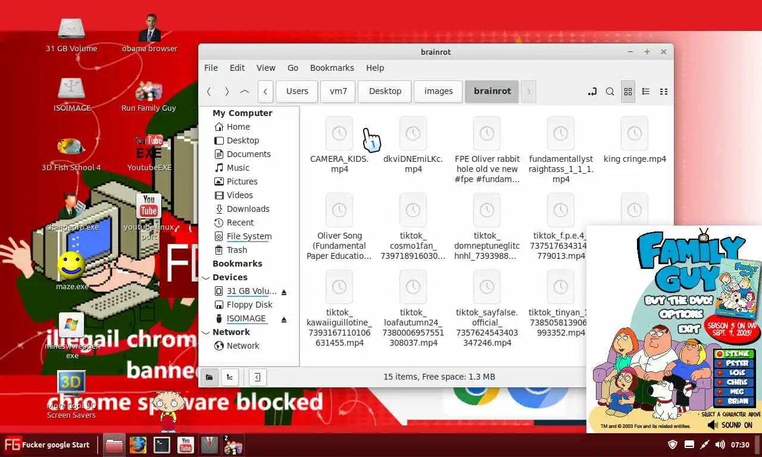
Task: Switch to compact view mode
Action: coord(663,92)
